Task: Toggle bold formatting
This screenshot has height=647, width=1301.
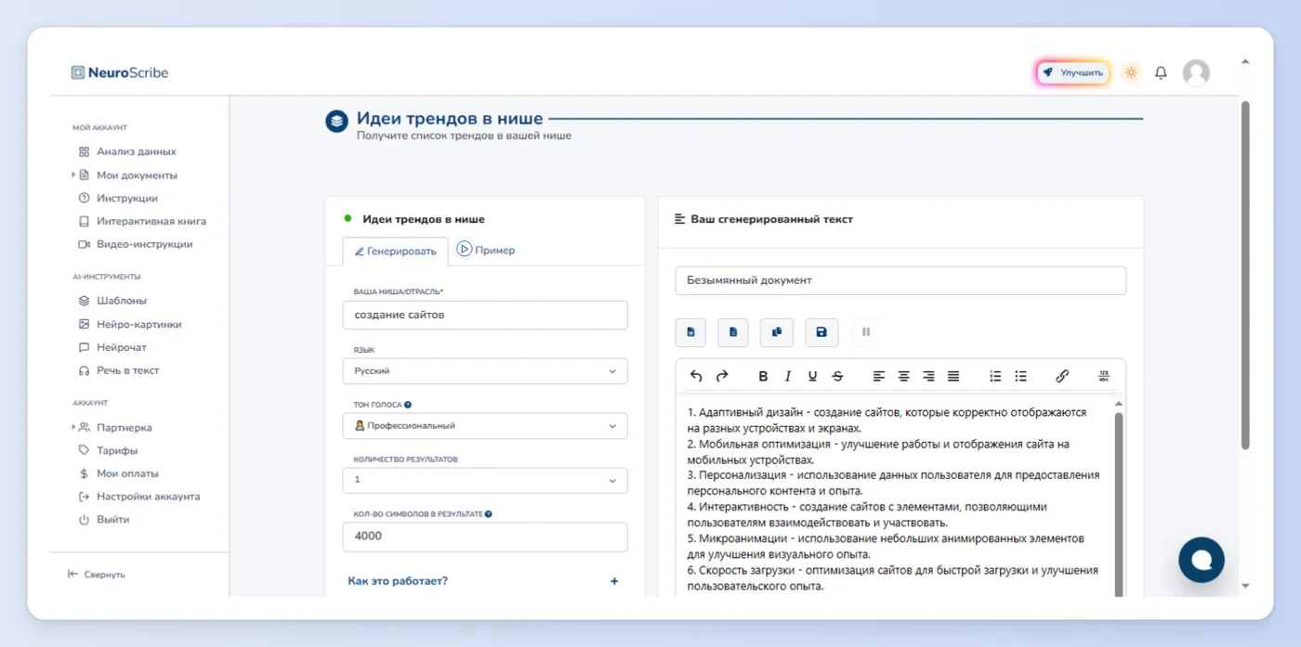Action: pos(763,376)
